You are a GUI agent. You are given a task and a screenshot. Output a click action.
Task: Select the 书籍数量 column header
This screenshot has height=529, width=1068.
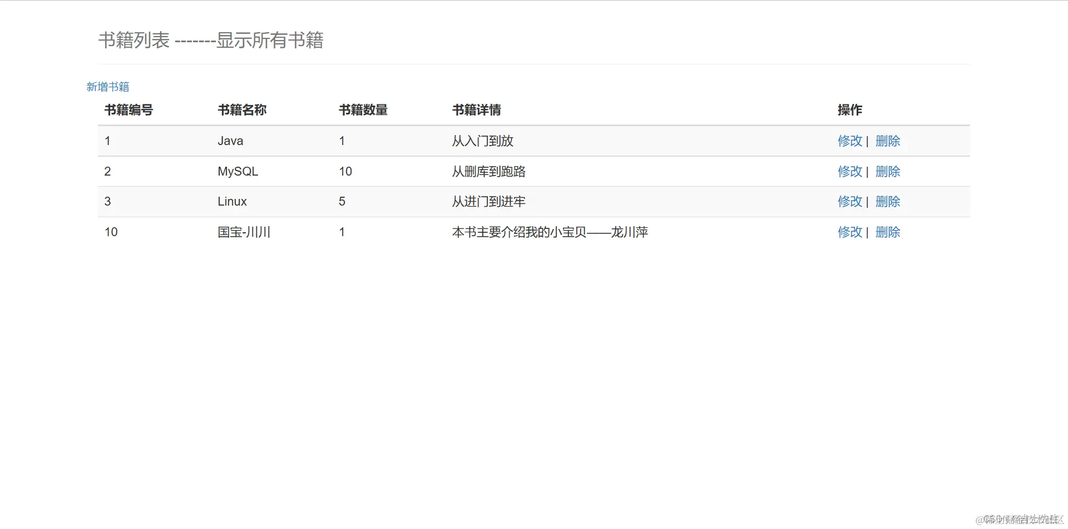pyautogui.click(x=363, y=110)
